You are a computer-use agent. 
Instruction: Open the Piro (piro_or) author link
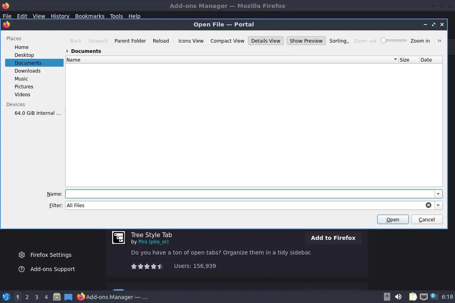pos(153,242)
